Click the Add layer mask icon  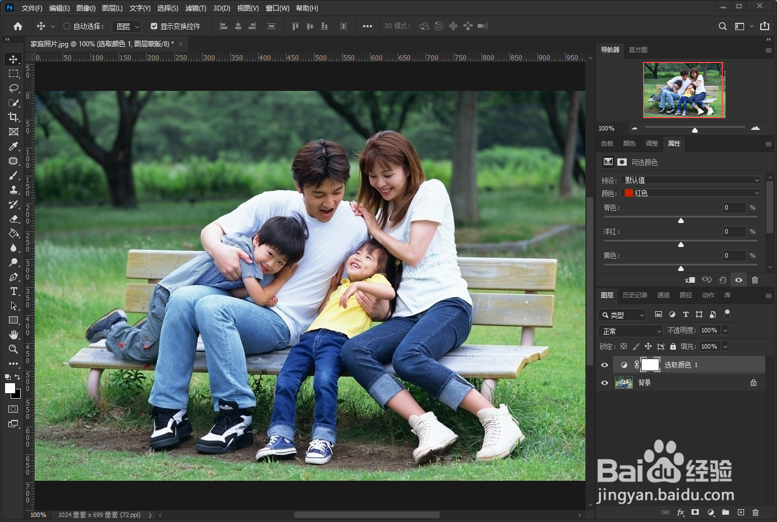695,512
